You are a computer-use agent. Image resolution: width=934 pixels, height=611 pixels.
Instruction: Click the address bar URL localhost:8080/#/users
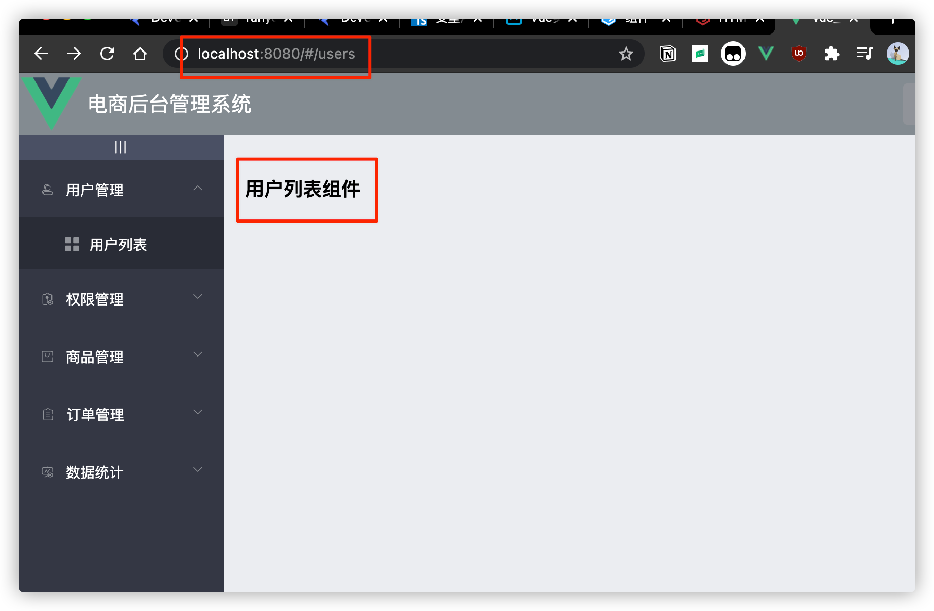tap(276, 54)
